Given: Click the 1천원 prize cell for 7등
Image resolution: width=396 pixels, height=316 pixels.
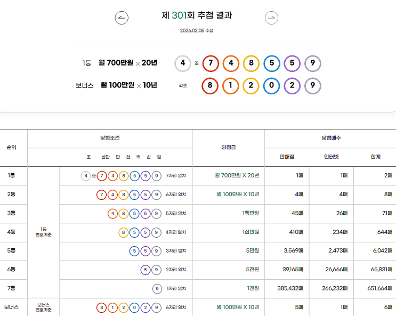Looking at the screenshot, I should (253, 288).
